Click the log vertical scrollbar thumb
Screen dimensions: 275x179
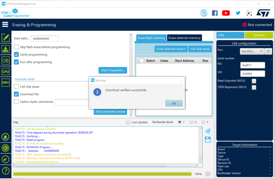(x=200, y=157)
